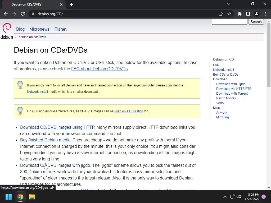Open a new browser tab

pos(71,4)
